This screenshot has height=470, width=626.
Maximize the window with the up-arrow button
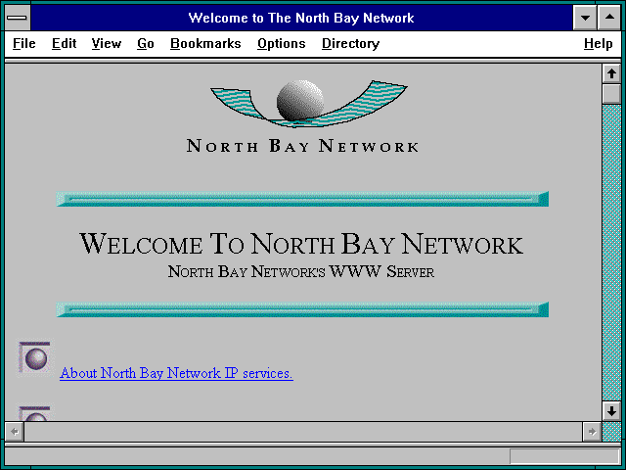(609, 18)
